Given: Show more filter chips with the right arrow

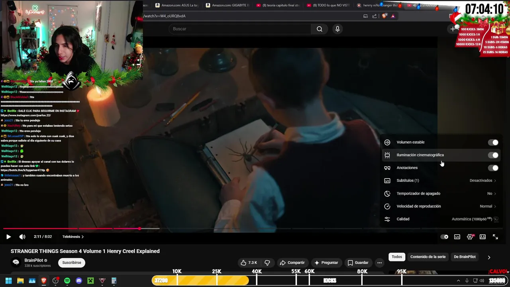Looking at the screenshot, I should (x=489, y=257).
